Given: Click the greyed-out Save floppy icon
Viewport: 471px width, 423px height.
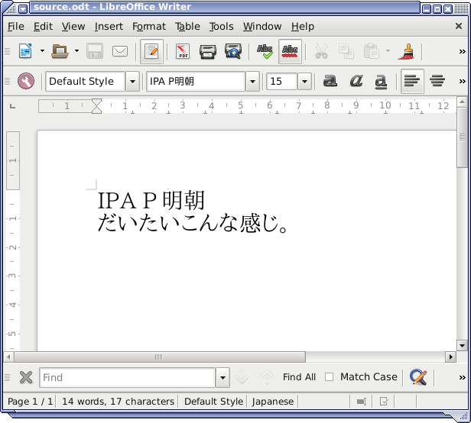Looking at the screenshot, I should tap(95, 51).
